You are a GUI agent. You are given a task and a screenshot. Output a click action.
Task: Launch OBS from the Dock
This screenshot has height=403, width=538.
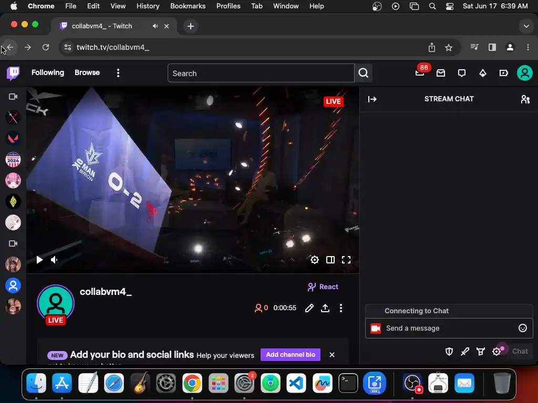(x=412, y=383)
